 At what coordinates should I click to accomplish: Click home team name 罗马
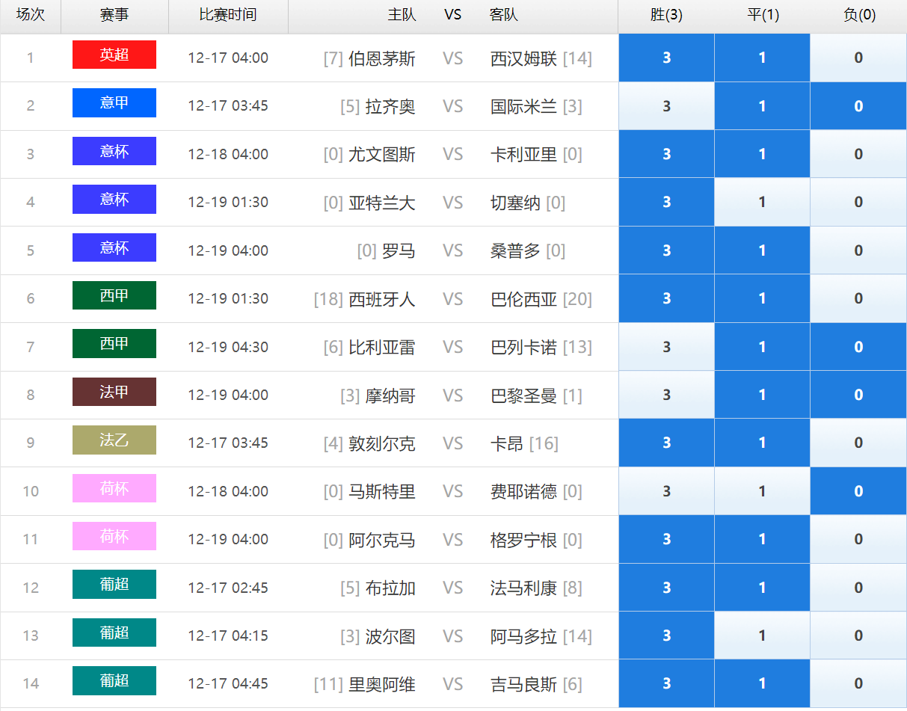click(x=399, y=251)
